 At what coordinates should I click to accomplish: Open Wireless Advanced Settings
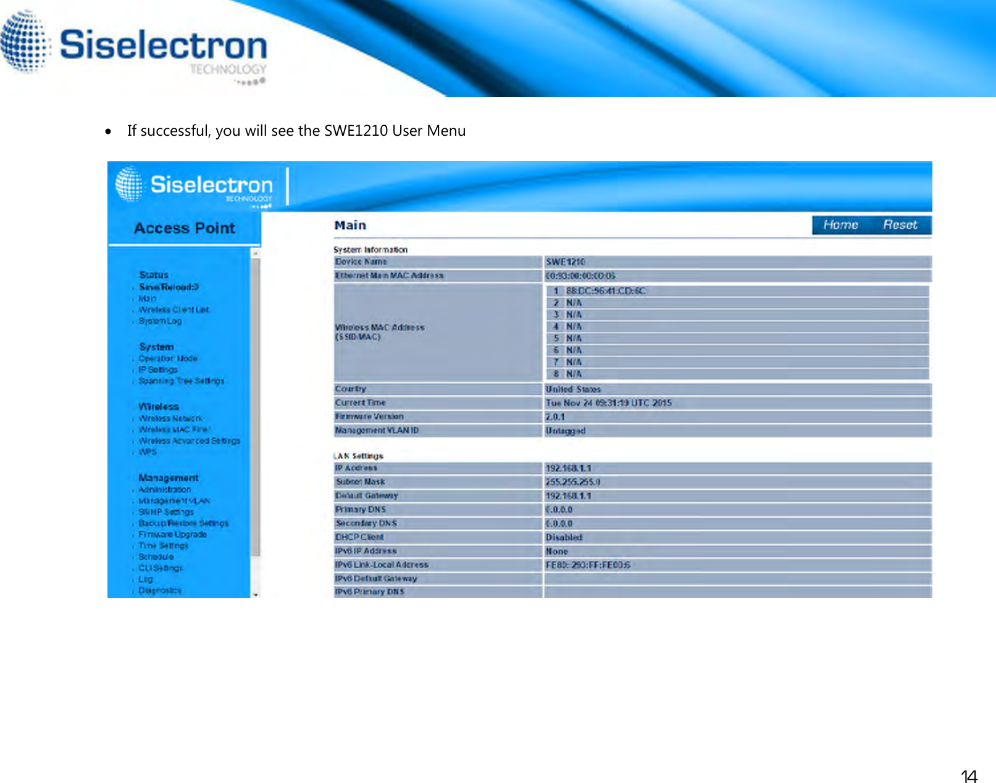pos(189,441)
